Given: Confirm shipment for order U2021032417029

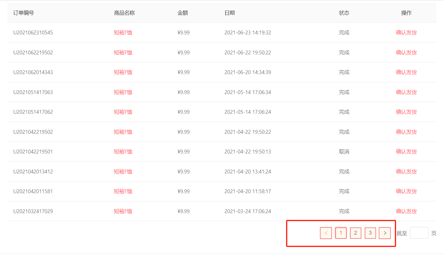Looking at the screenshot, I should [x=406, y=211].
